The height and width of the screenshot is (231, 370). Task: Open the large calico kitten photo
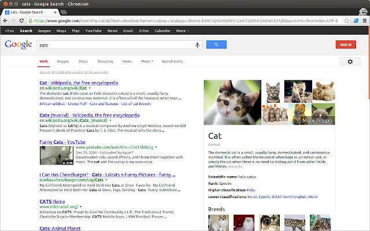pyautogui.click(x=232, y=102)
